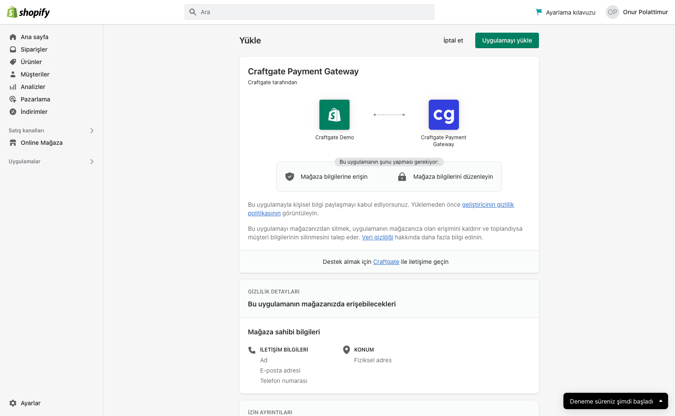Open the Veri gizliliği link
This screenshot has height=416, width=675.
(x=378, y=237)
